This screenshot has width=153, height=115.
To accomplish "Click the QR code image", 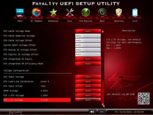I will coord(144,98).
